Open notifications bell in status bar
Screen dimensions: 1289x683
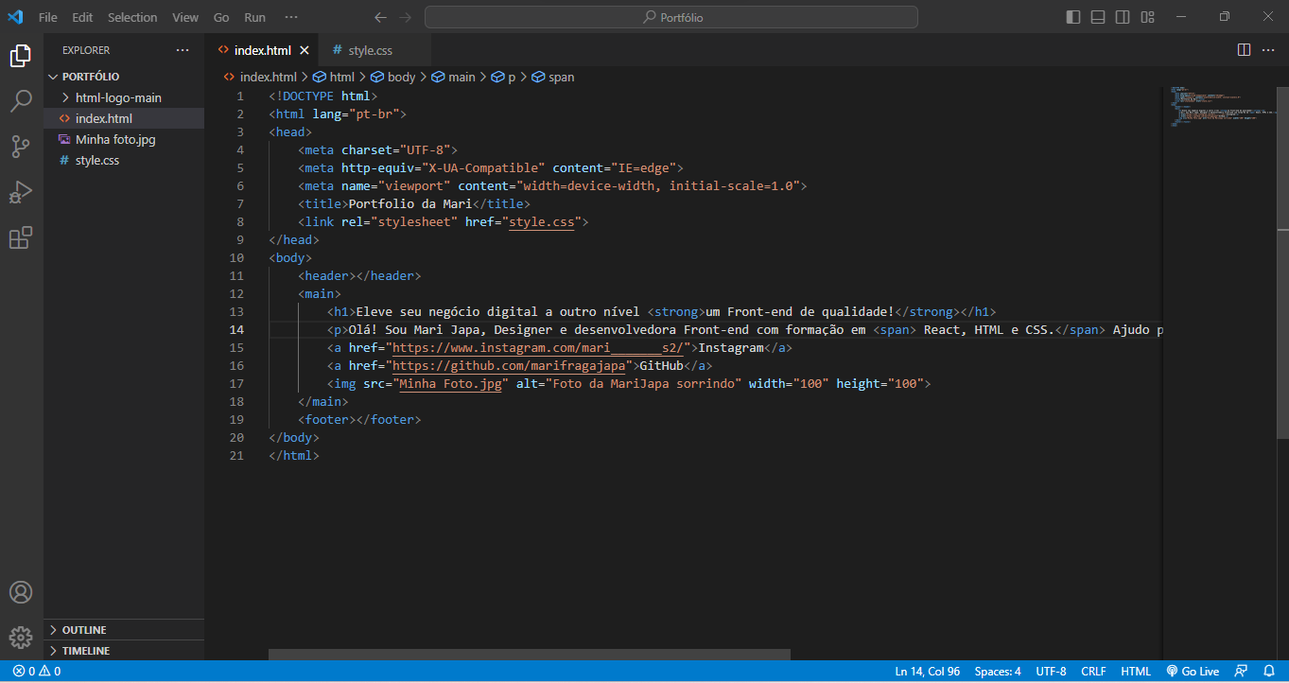tap(1269, 672)
